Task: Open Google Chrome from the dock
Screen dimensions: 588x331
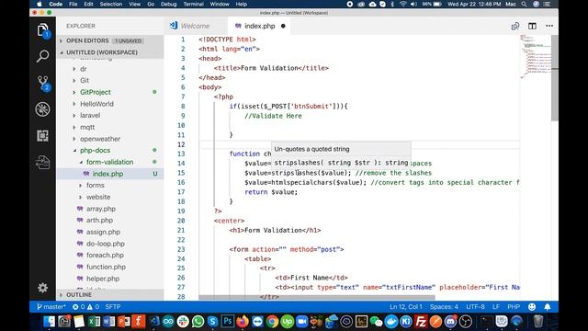Action: point(272,322)
